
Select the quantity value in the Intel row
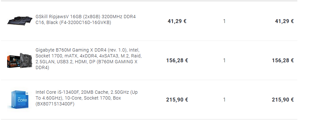coord(224,100)
